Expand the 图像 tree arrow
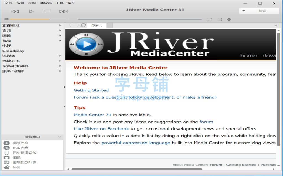The height and width of the screenshot is (176, 283). tap(60, 35)
